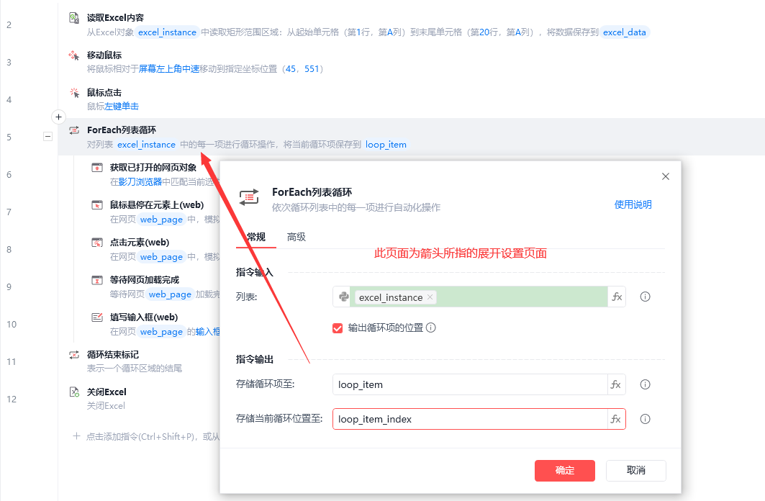Click coordinate value 45 in 移动鼠标 step
This screenshot has height=501, width=765.
(291, 69)
